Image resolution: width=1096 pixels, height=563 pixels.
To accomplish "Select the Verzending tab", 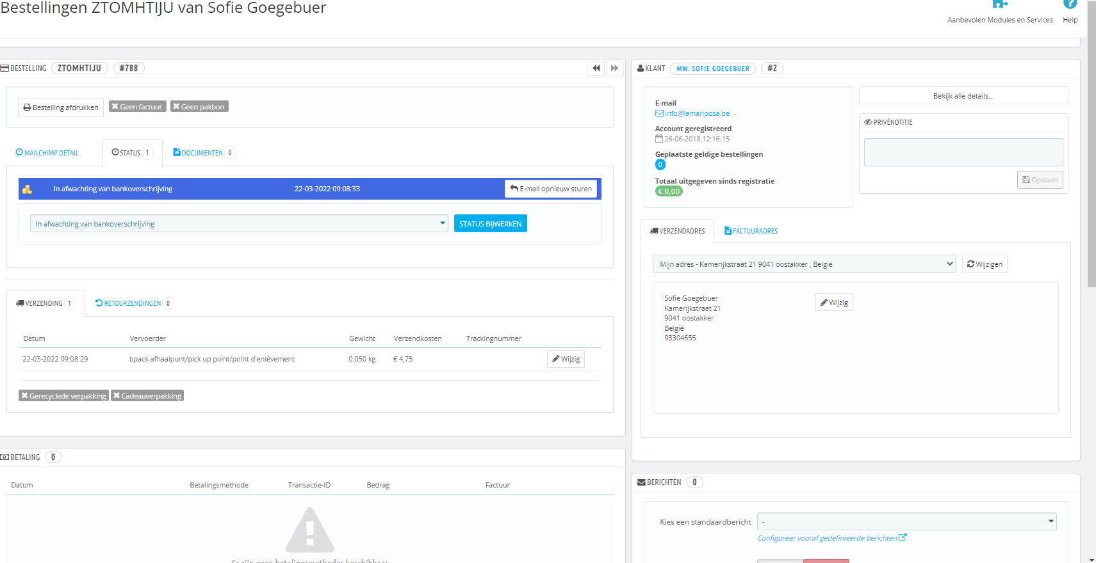I will [x=45, y=303].
